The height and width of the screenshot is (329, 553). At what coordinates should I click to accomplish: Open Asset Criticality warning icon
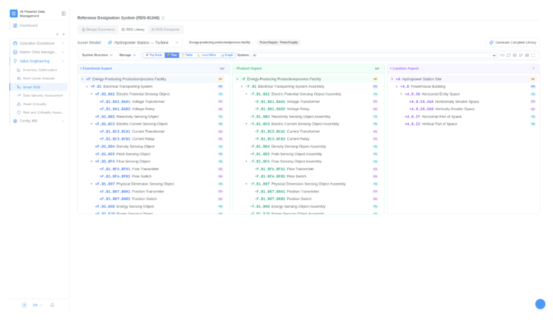pos(19,104)
